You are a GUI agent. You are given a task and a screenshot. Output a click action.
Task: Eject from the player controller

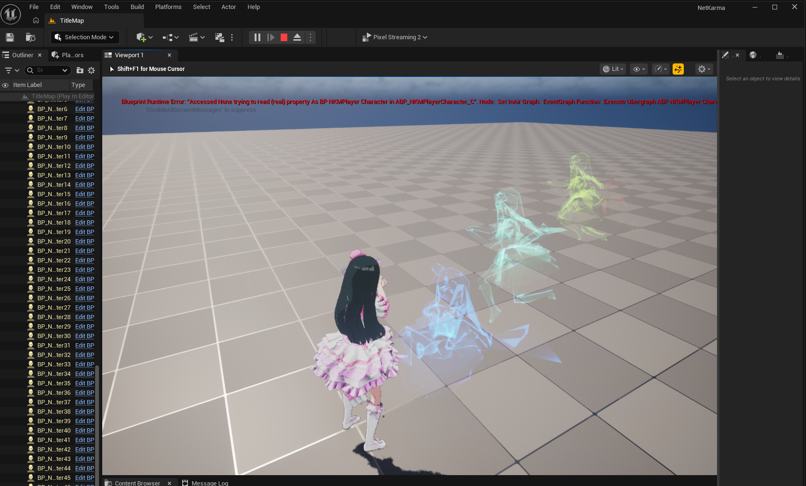[297, 37]
